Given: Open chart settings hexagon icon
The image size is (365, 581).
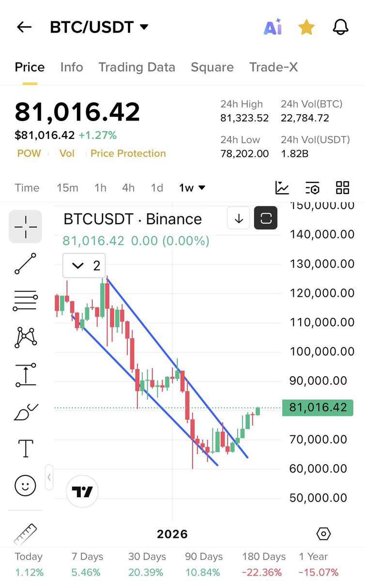Looking at the screenshot, I should coord(323,534).
